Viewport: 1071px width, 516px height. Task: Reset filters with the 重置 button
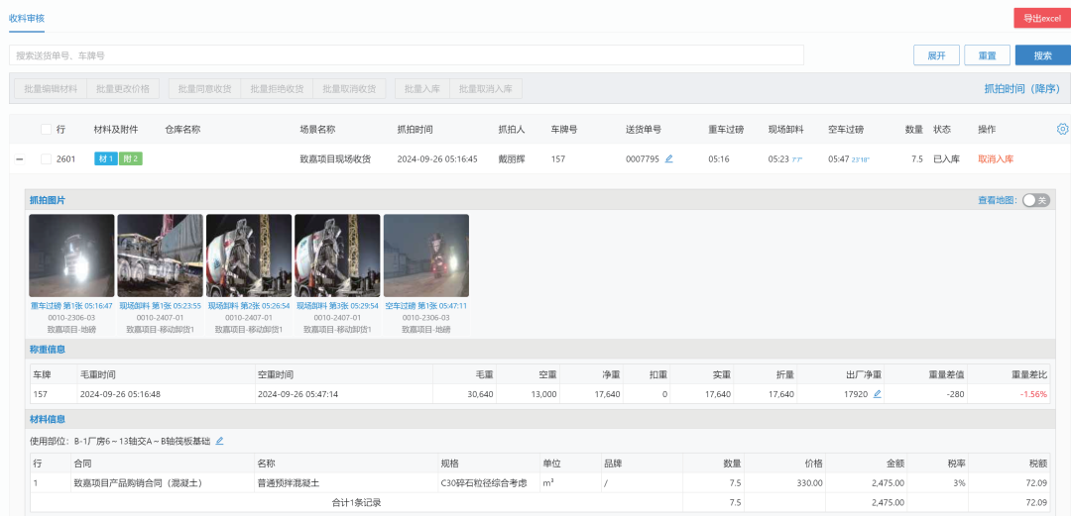(987, 55)
